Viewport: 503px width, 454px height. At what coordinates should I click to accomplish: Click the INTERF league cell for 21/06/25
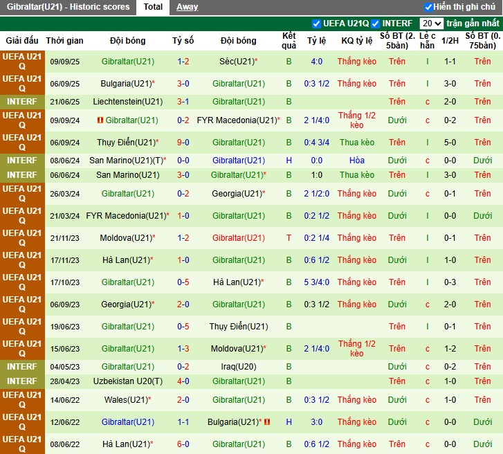pyautogui.click(x=22, y=102)
